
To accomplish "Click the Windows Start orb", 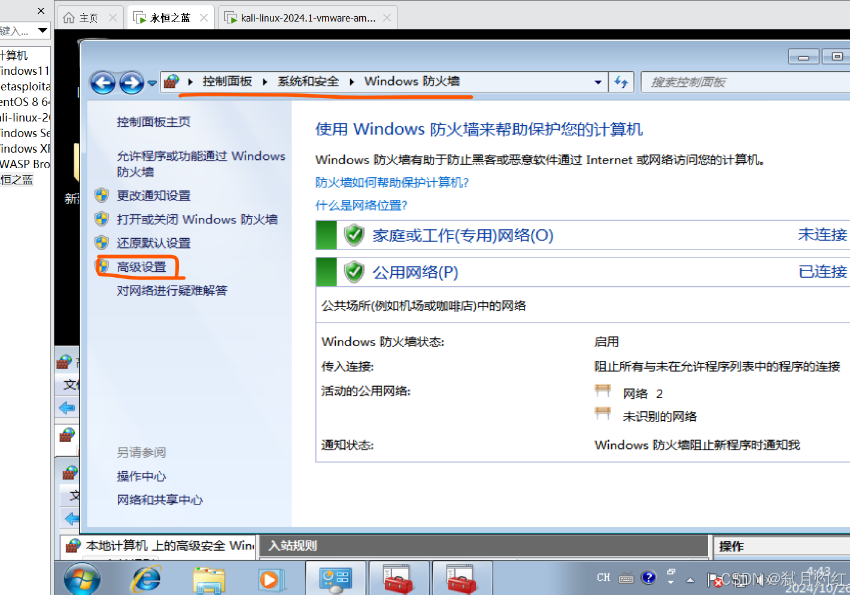I will [x=83, y=579].
